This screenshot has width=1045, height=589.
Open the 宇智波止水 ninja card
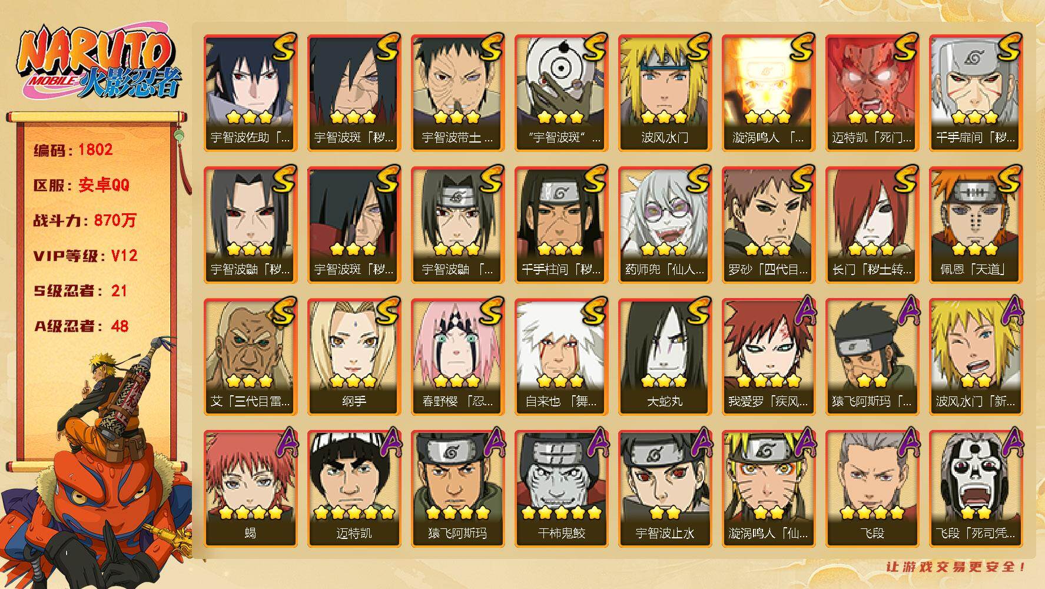[x=665, y=489]
